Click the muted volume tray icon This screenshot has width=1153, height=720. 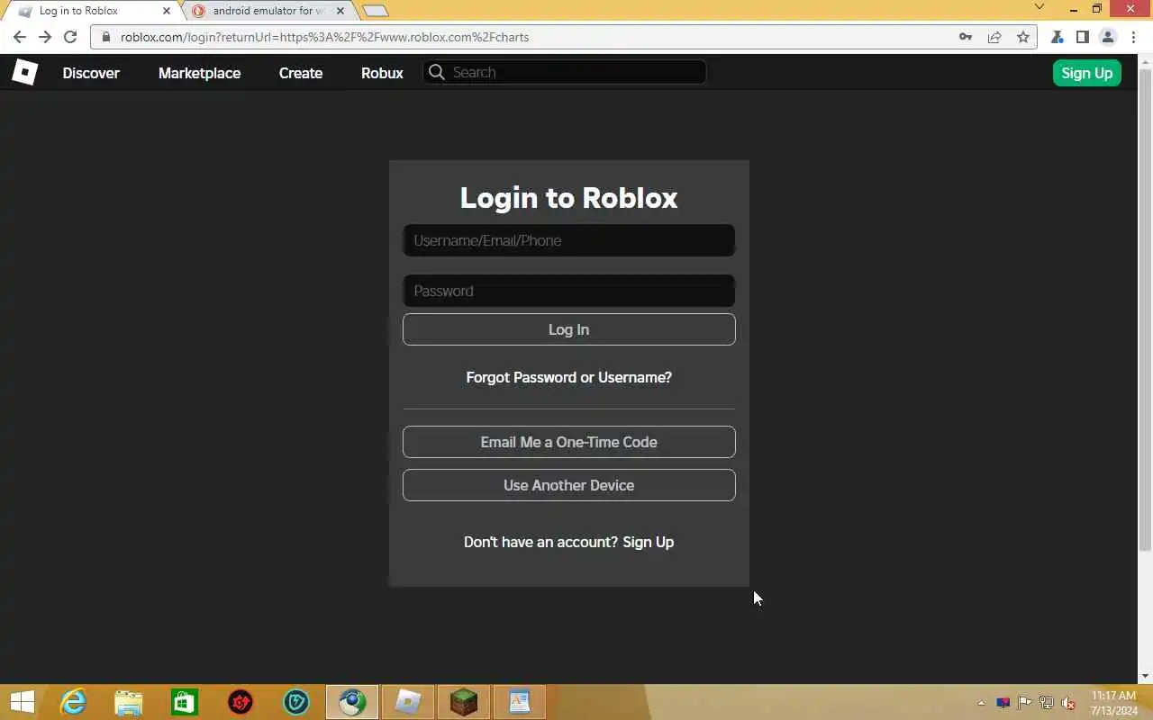[1068, 703]
